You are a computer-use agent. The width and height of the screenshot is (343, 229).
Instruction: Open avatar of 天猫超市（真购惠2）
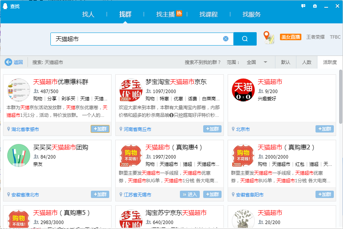[x=243, y=155]
